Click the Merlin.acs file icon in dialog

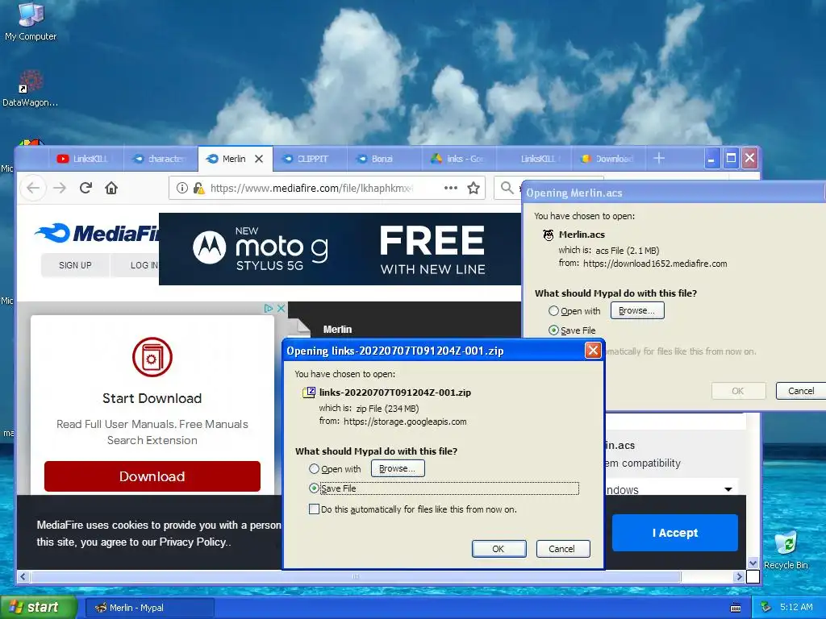[549, 235]
